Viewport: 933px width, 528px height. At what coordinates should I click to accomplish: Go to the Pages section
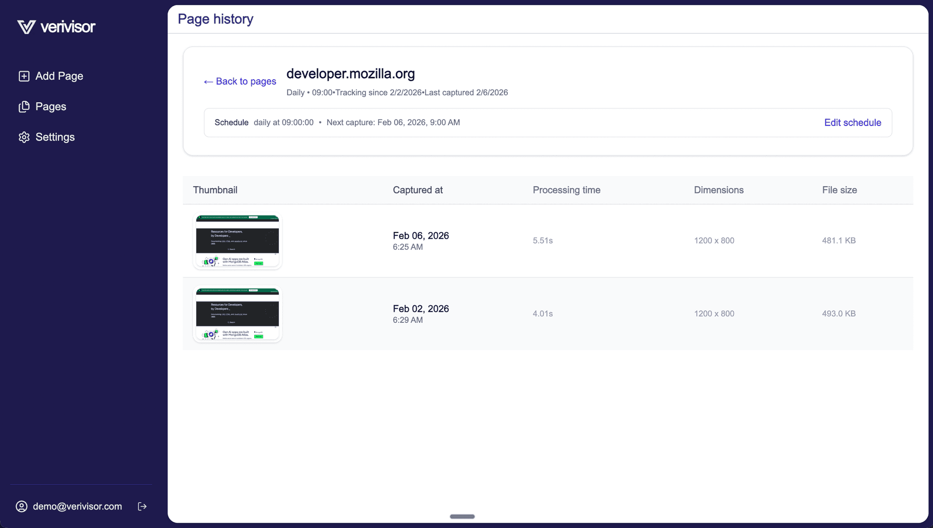pos(51,107)
